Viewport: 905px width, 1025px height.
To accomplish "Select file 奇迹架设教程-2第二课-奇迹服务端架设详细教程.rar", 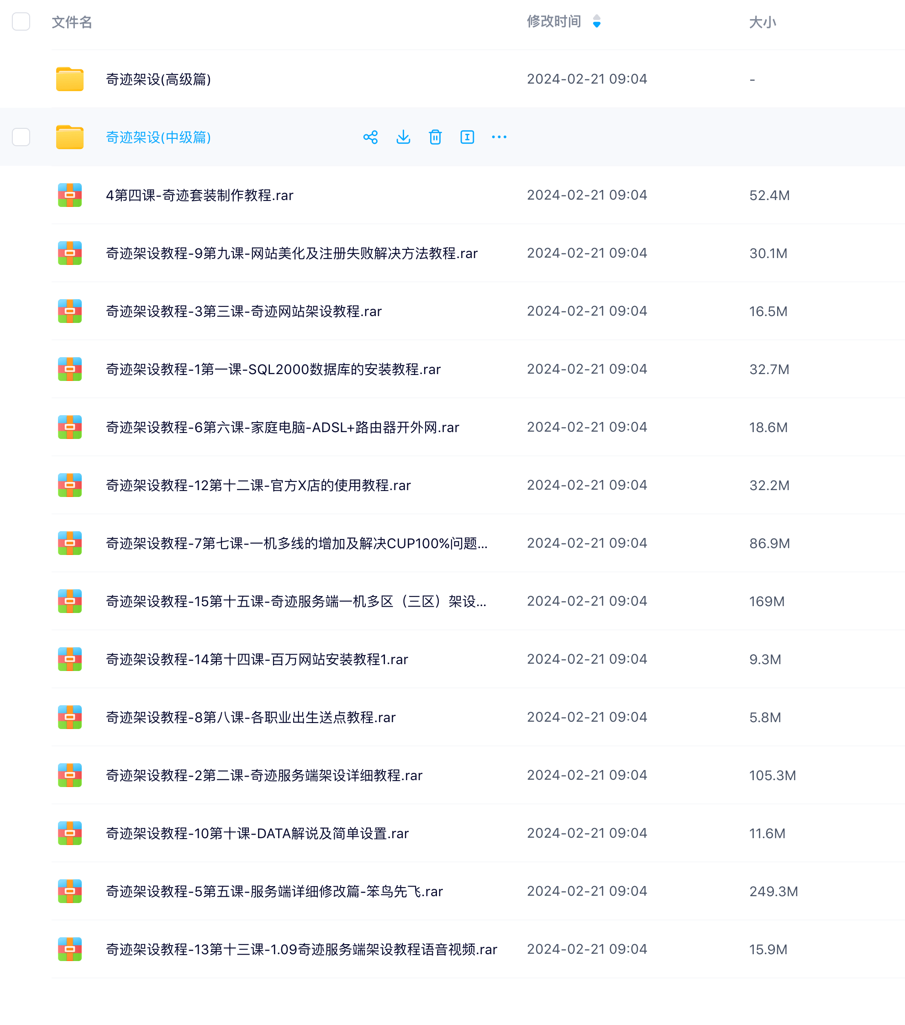I will pyautogui.click(x=264, y=775).
